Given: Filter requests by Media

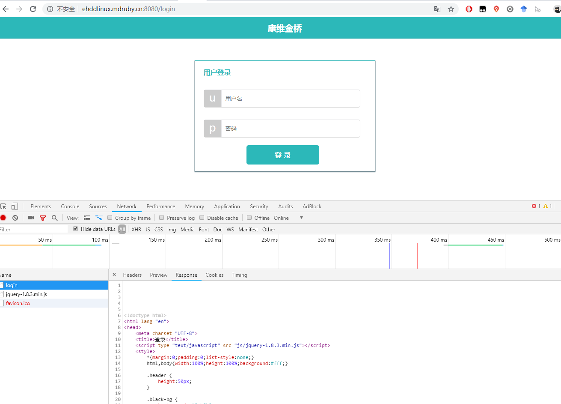Looking at the screenshot, I should [187, 229].
